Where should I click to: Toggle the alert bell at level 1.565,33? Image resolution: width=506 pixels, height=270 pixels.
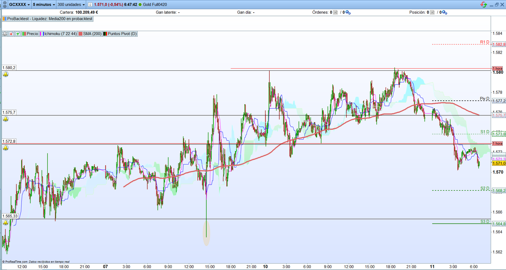pyautogui.click(x=5, y=223)
